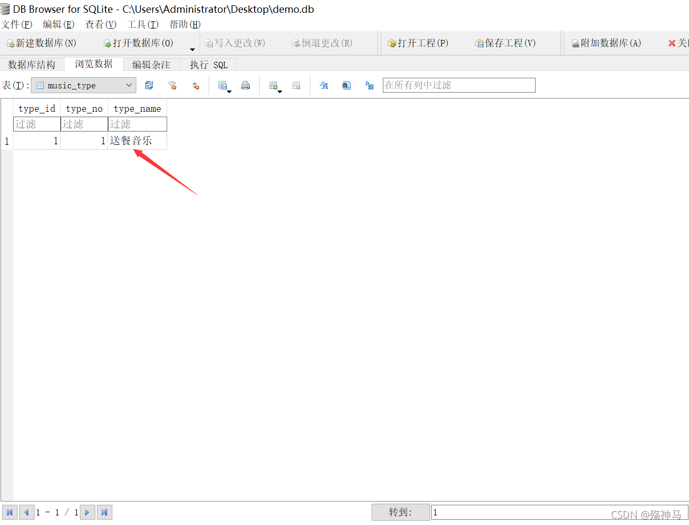Select type_id cell of row 1
Image resolution: width=689 pixels, height=525 pixels.
[37, 141]
